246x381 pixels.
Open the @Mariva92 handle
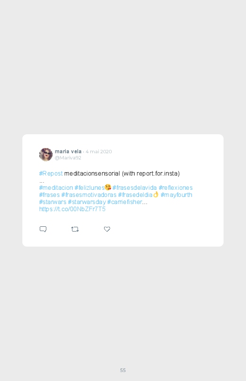[68, 158]
